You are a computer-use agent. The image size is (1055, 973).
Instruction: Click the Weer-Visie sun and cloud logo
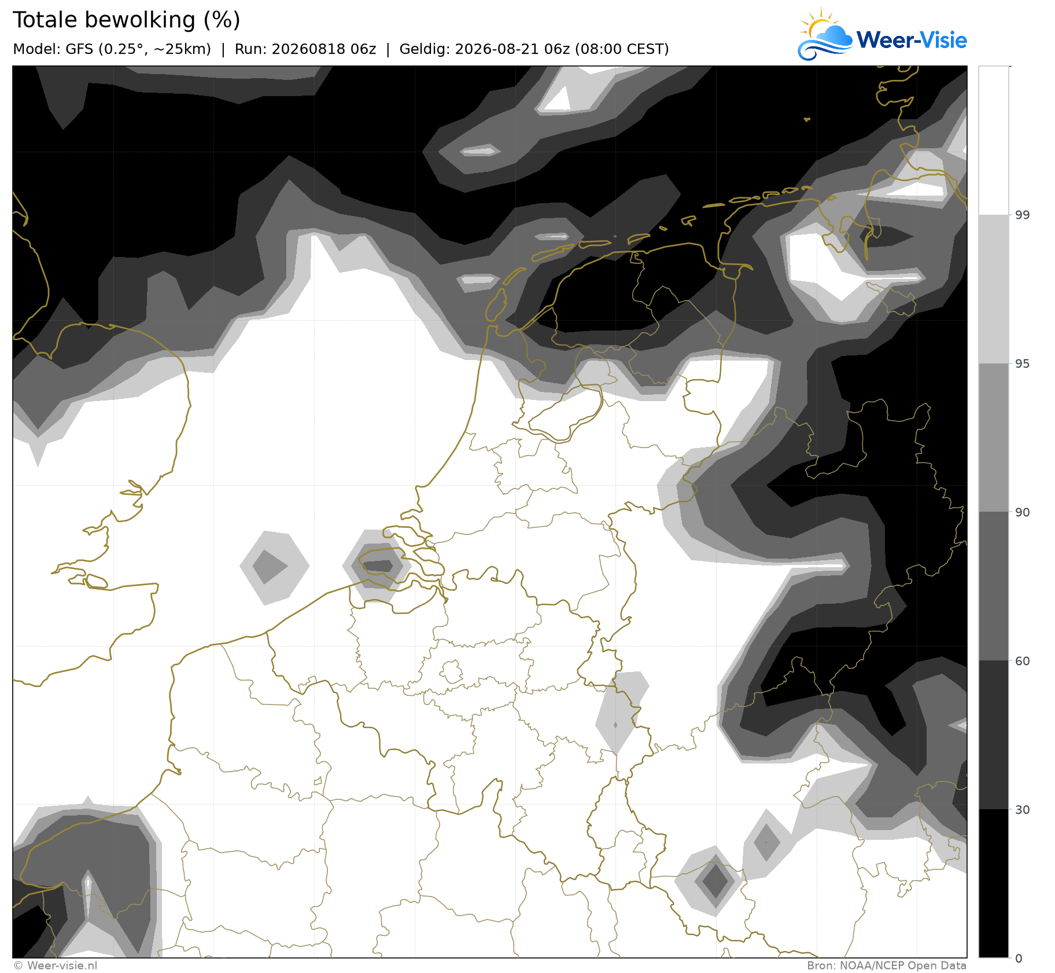pyautogui.click(x=825, y=34)
